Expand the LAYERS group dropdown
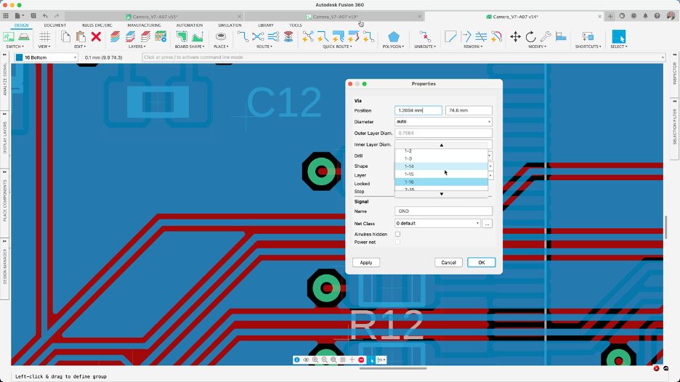Screen dimensions: 680x382 pyautogui.click(x=137, y=46)
